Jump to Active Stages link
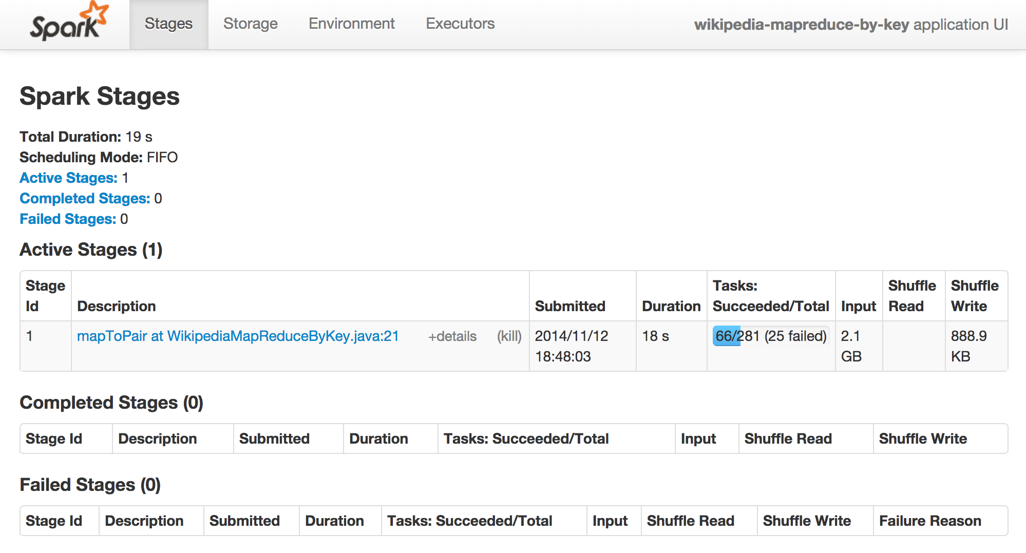 coord(68,178)
